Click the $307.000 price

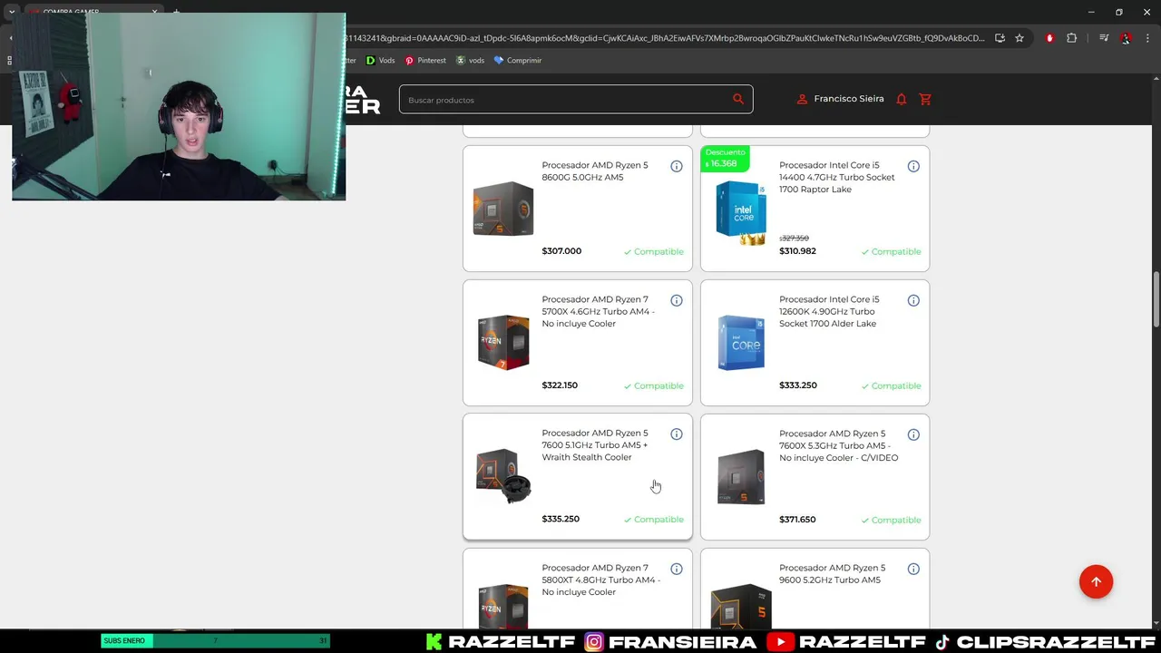561,251
